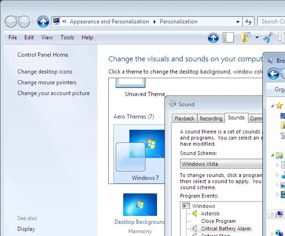
Task: Select the Sounds tab in Sound dialog
Action: pyautogui.click(x=236, y=118)
